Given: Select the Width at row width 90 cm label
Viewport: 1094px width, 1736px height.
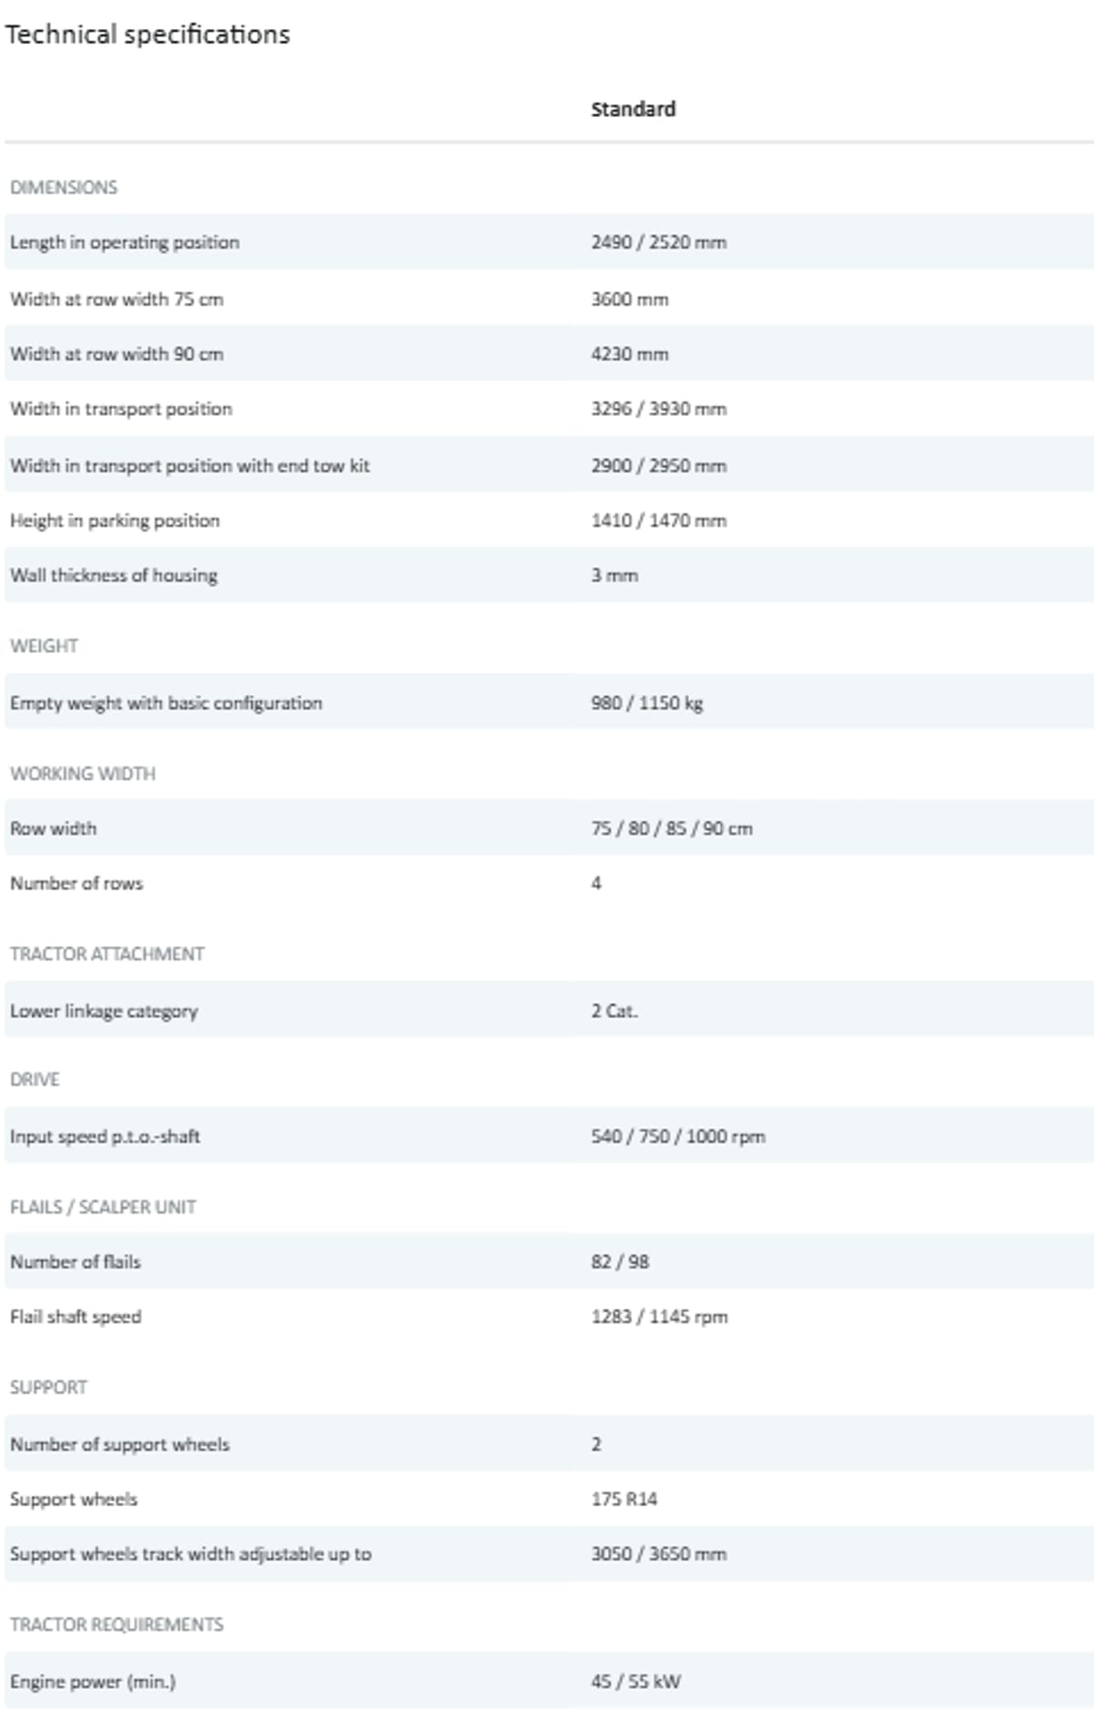Looking at the screenshot, I should pos(117,354).
